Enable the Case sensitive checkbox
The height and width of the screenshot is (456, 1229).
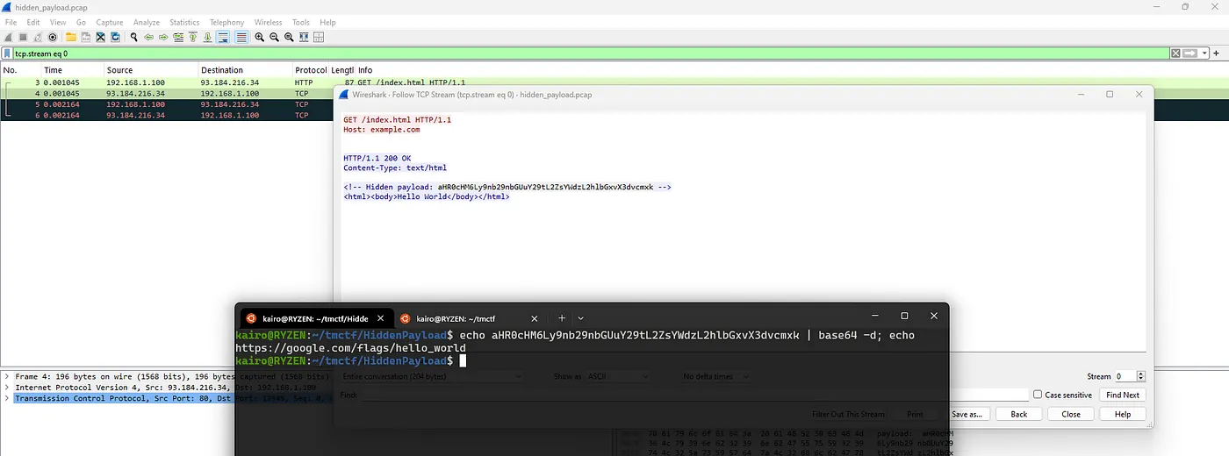click(1038, 395)
